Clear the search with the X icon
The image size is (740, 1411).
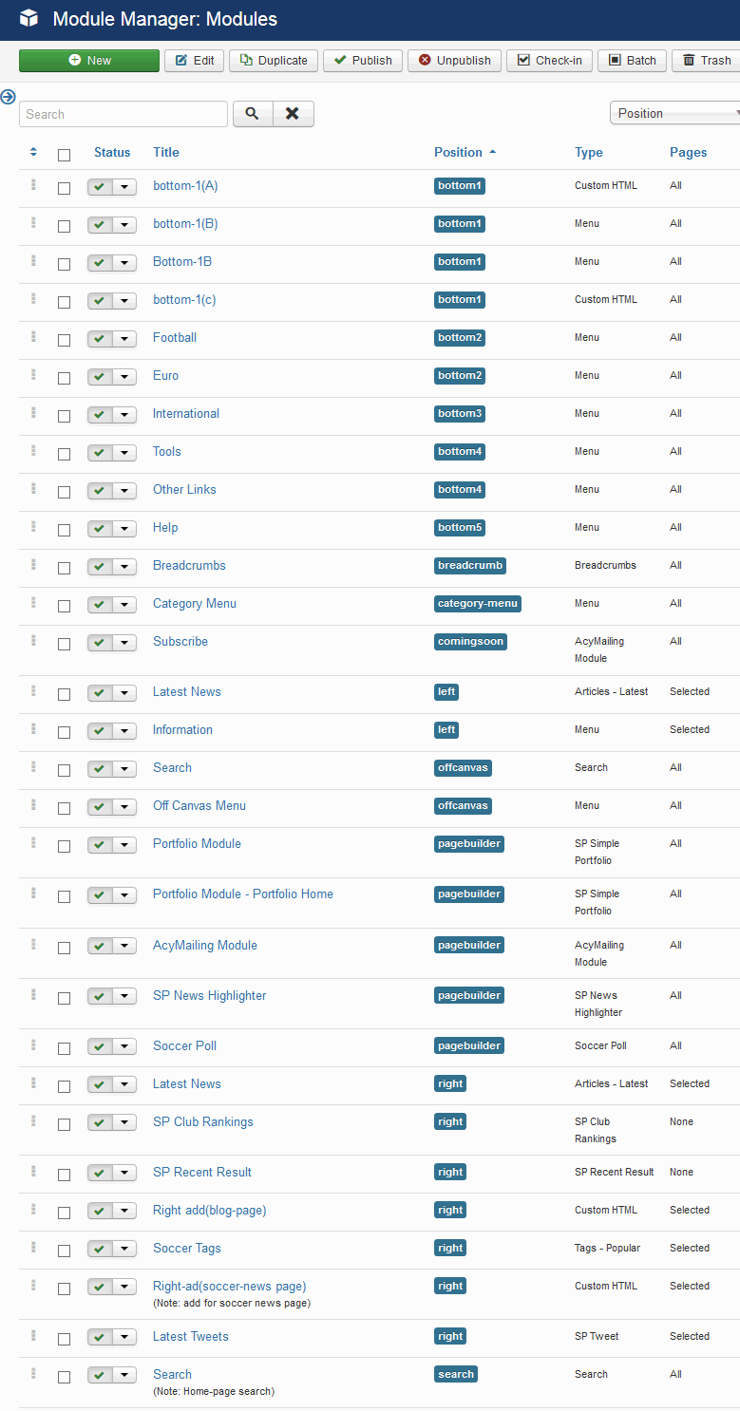pos(293,114)
